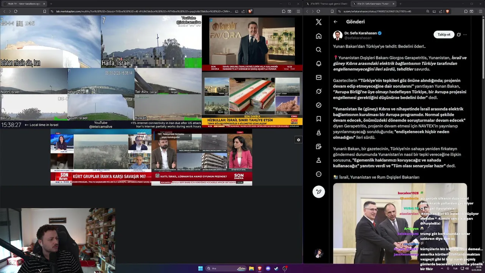This screenshot has width=485, height=273.
Task: Click TUR keyboard language indicator
Action: pos(455,268)
